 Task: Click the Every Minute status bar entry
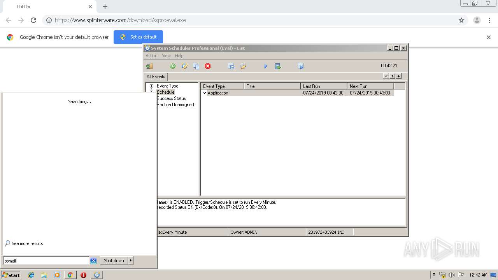[x=193, y=232]
